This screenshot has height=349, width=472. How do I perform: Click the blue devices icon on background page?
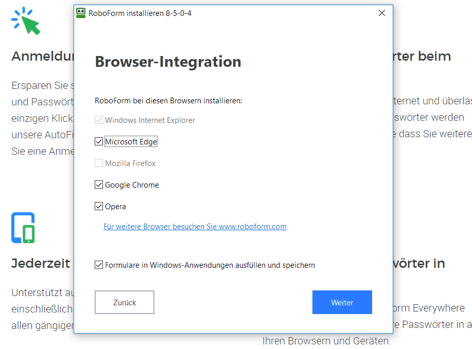click(x=23, y=228)
